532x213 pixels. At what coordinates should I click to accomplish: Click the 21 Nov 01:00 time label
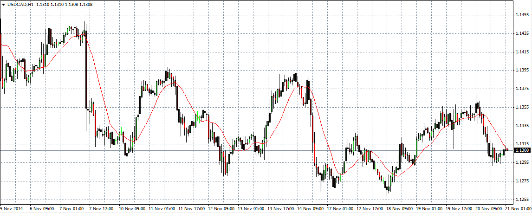[x=519, y=209]
